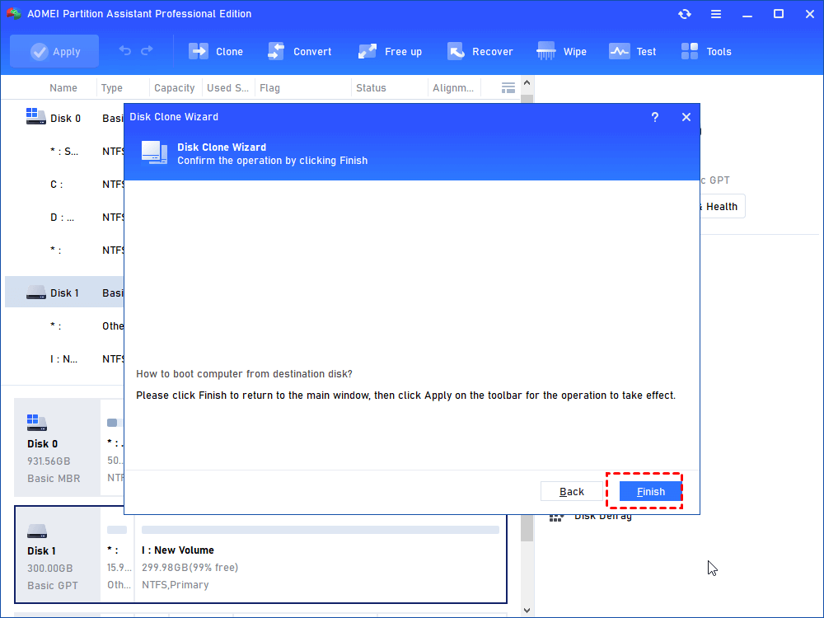Click the Back button in wizard
This screenshot has height=618, width=824.
[x=571, y=491]
